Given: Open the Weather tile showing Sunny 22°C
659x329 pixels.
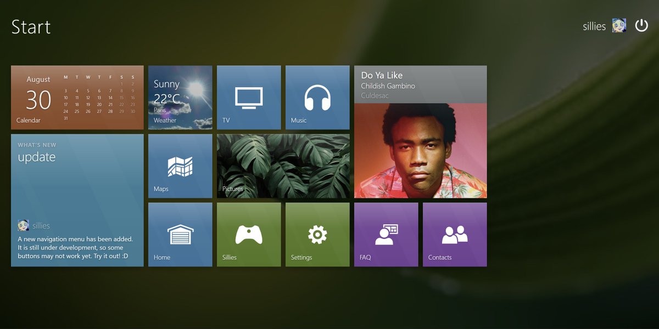Looking at the screenshot, I should point(180,98).
